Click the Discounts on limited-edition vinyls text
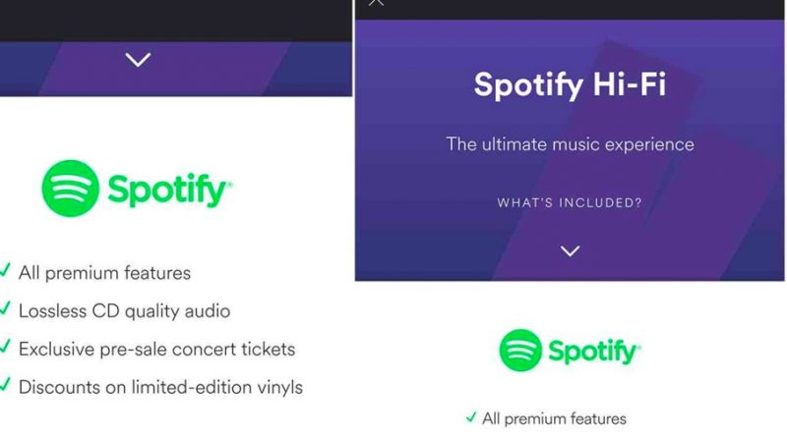Viewport: 787px width, 437px height. click(x=160, y=386)
